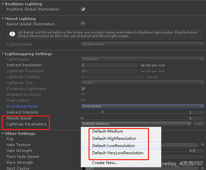Image resolution: width=206 pixels, height=170 pixels.
Task: Enable Final Gather checkbox
Action: click(83, 100)
